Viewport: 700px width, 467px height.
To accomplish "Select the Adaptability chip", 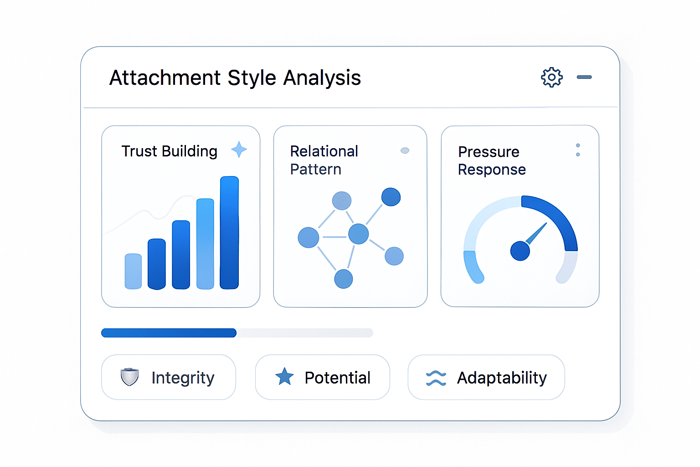I will tap(486, 377).
